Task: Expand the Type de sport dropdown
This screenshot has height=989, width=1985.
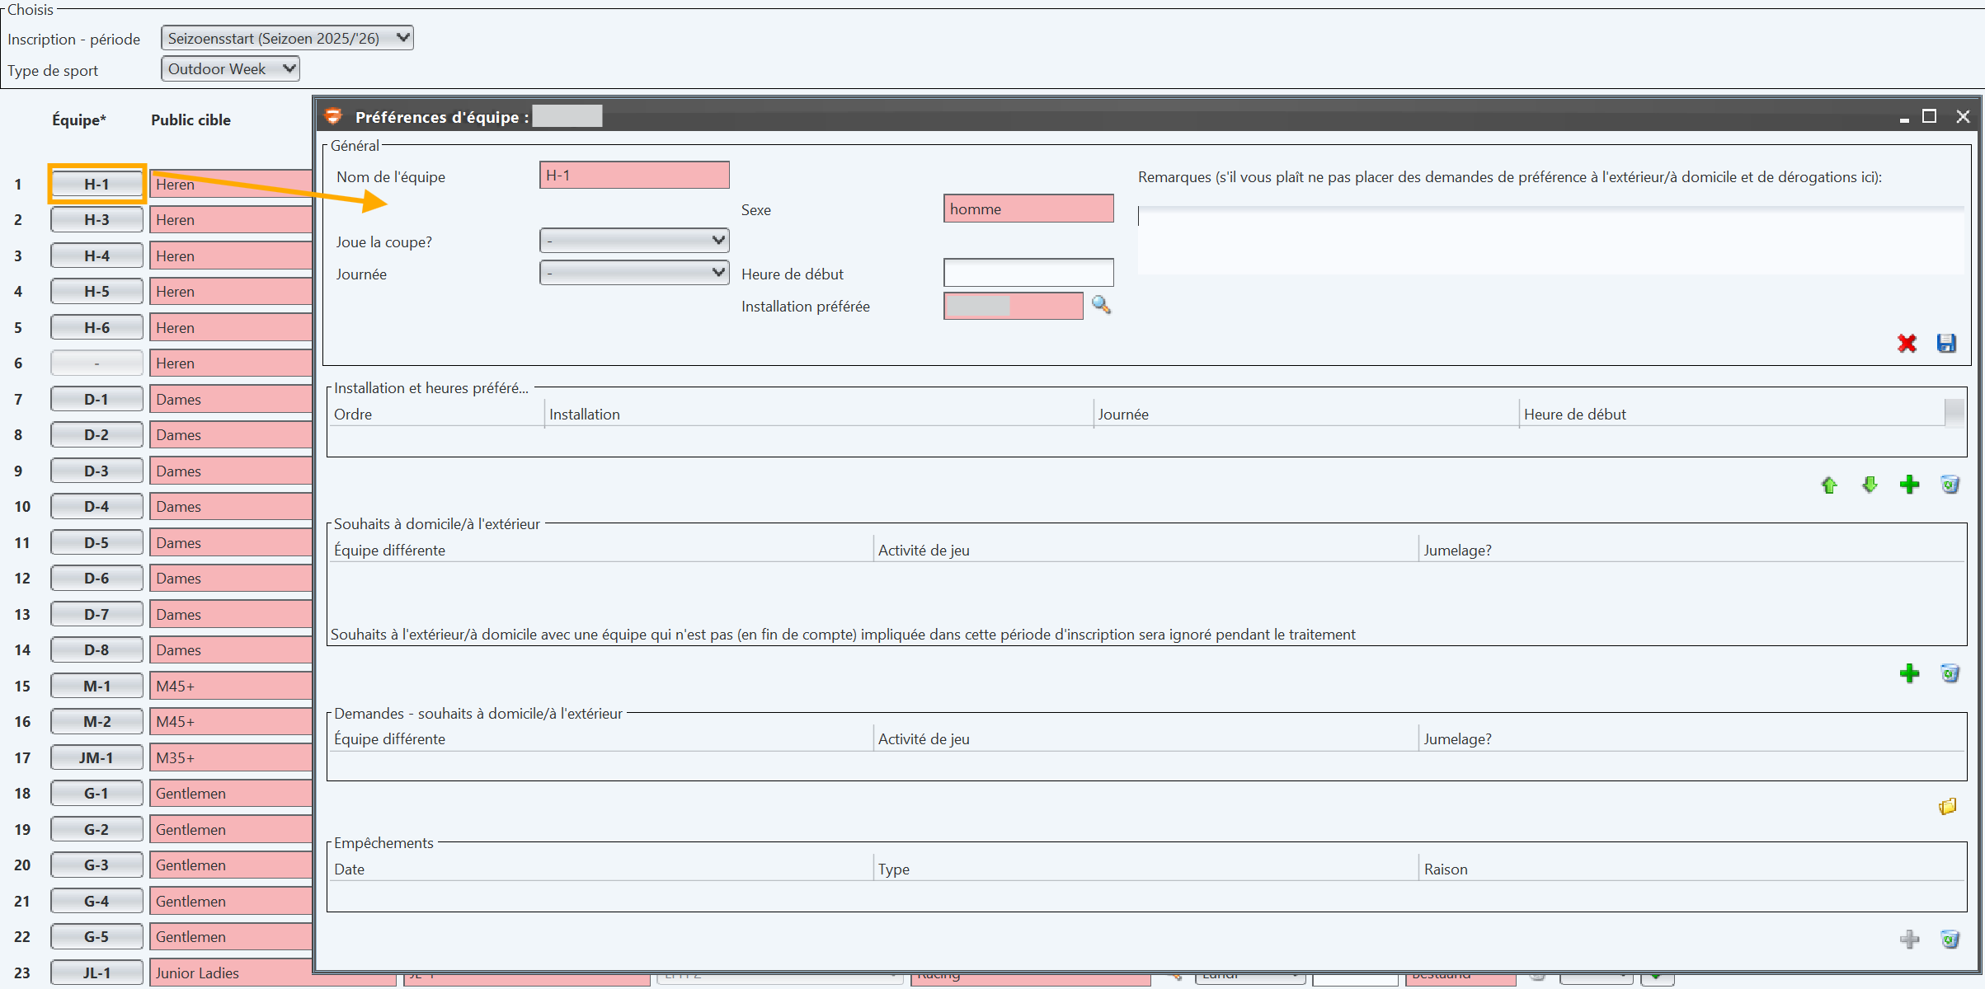Action: coord(230,69)
